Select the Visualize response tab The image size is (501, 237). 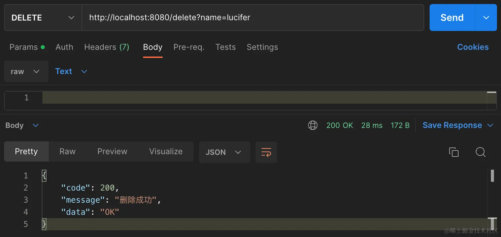[166, 151]
